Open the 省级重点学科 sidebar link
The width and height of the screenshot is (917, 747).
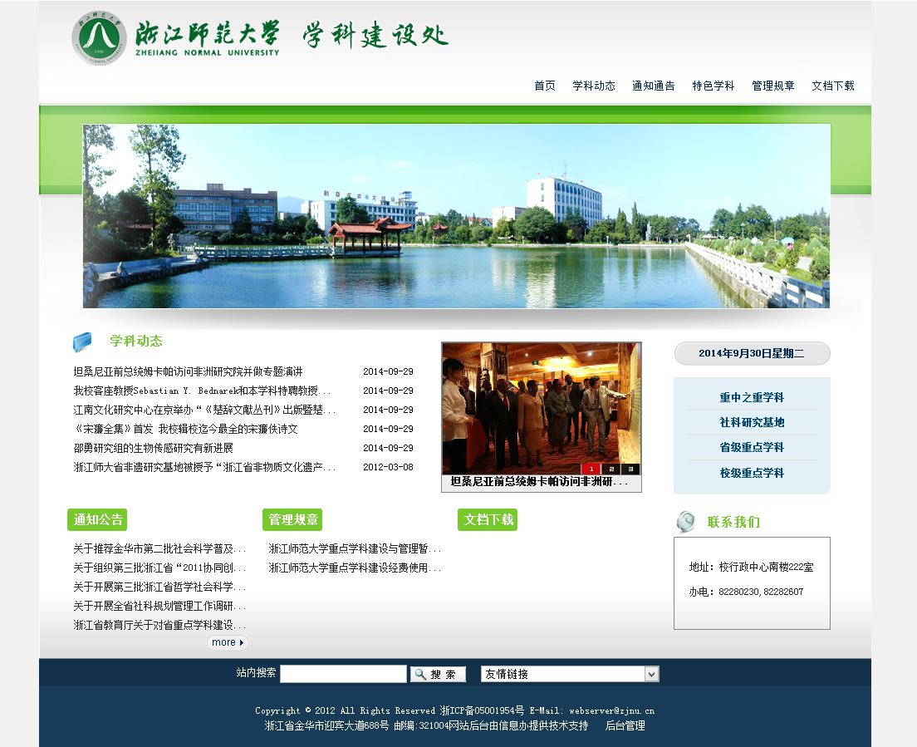(752, 447)
